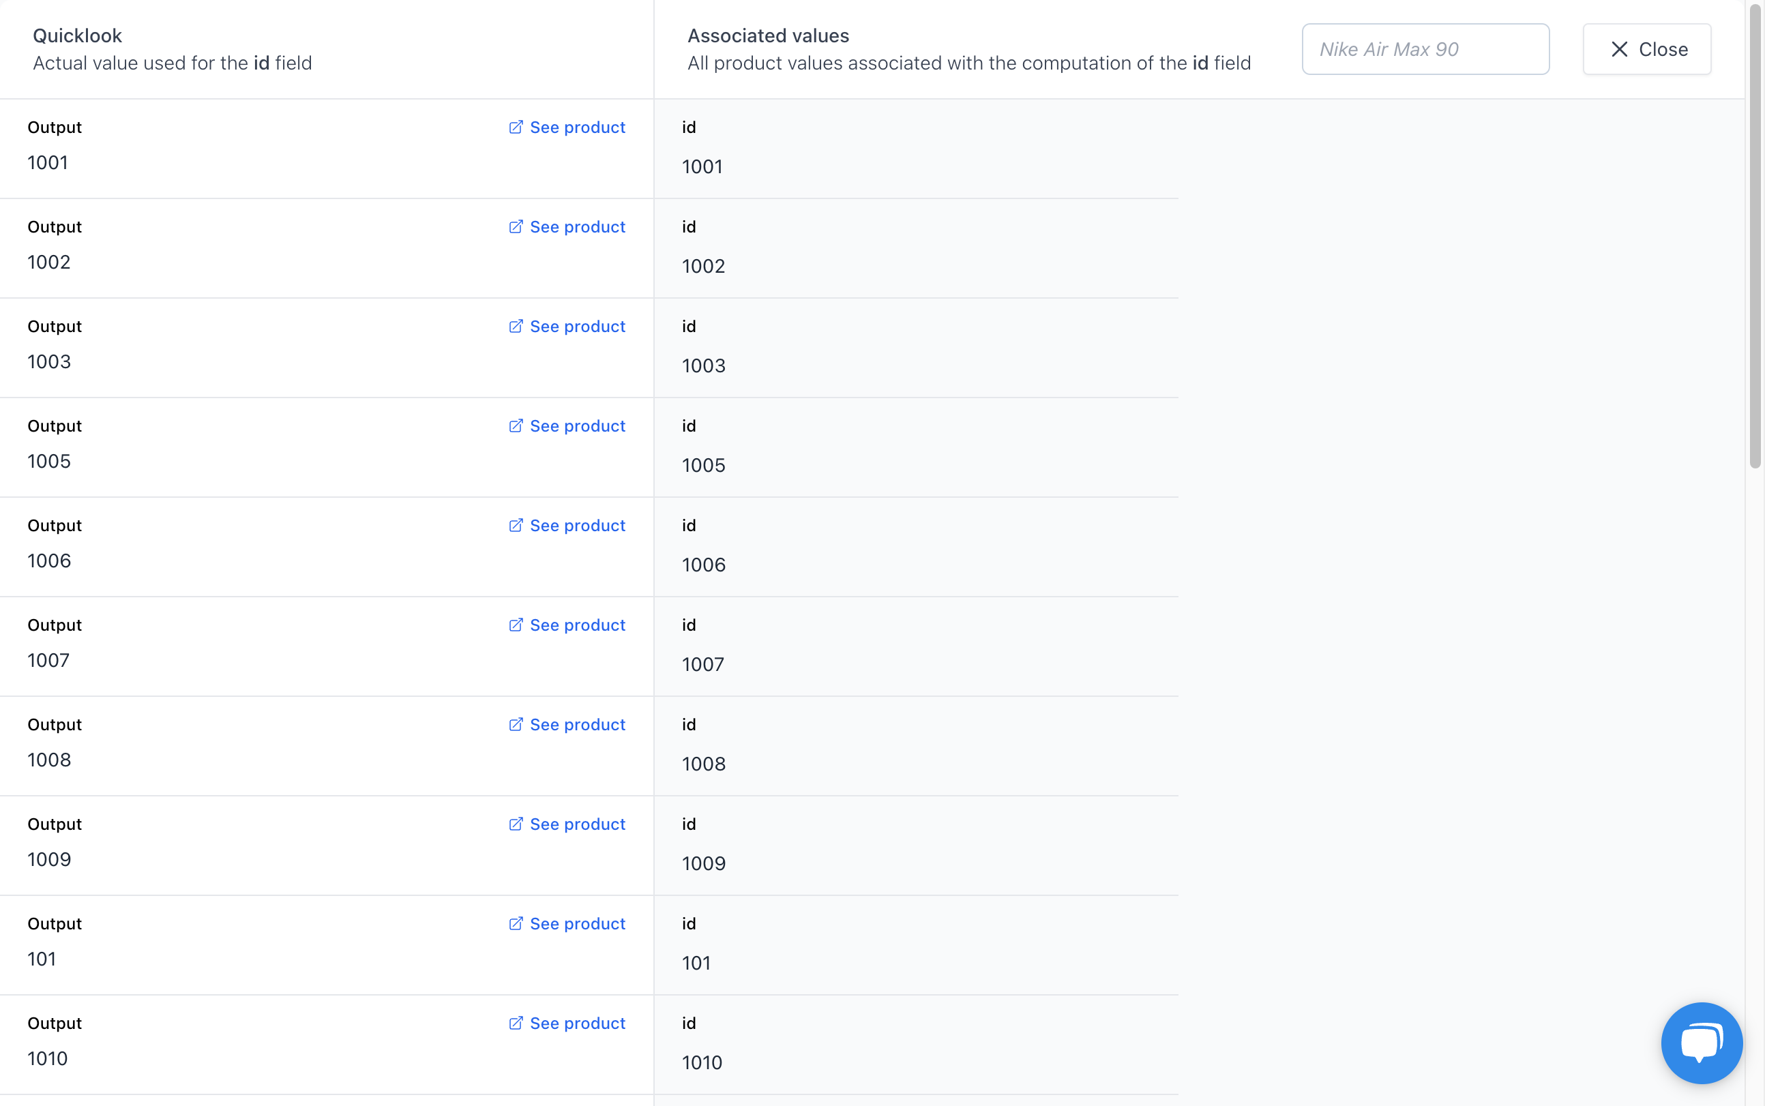Click the external link icon for product 101

pos(515,923)
